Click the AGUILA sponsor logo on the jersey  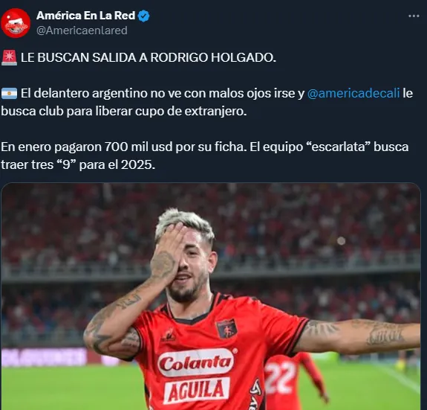[x=197, y=391]
